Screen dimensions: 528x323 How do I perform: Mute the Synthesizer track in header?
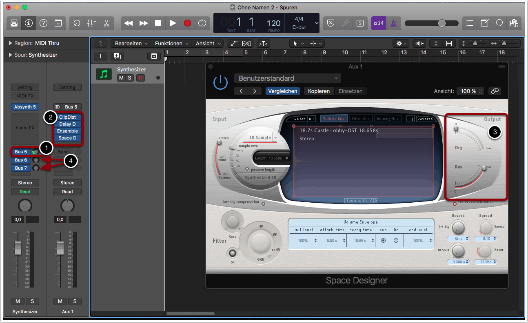click(122, 78)
